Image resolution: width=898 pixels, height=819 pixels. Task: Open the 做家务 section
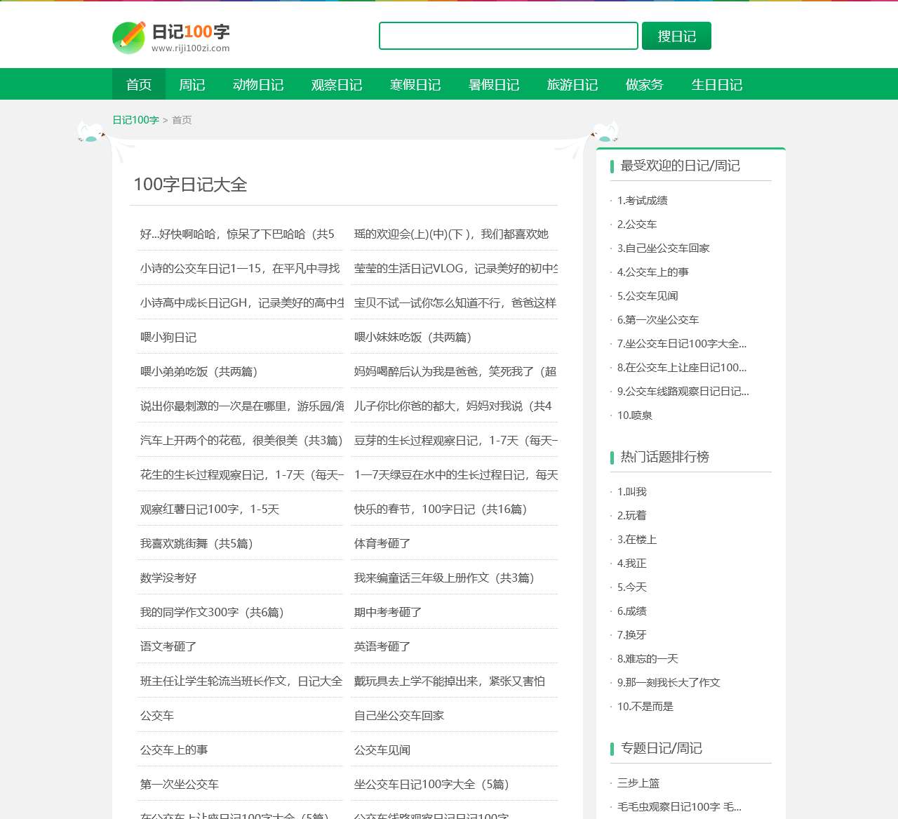(644, 84)
